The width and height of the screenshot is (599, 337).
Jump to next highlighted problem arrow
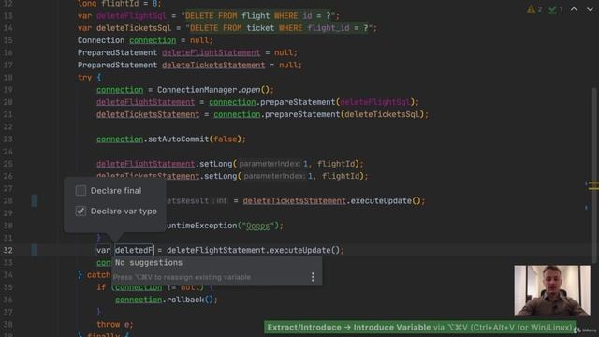pos(590,9)
